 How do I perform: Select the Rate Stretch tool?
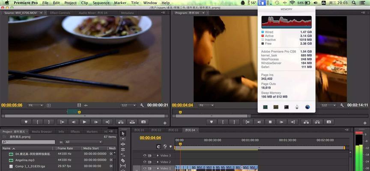point(123,155)
